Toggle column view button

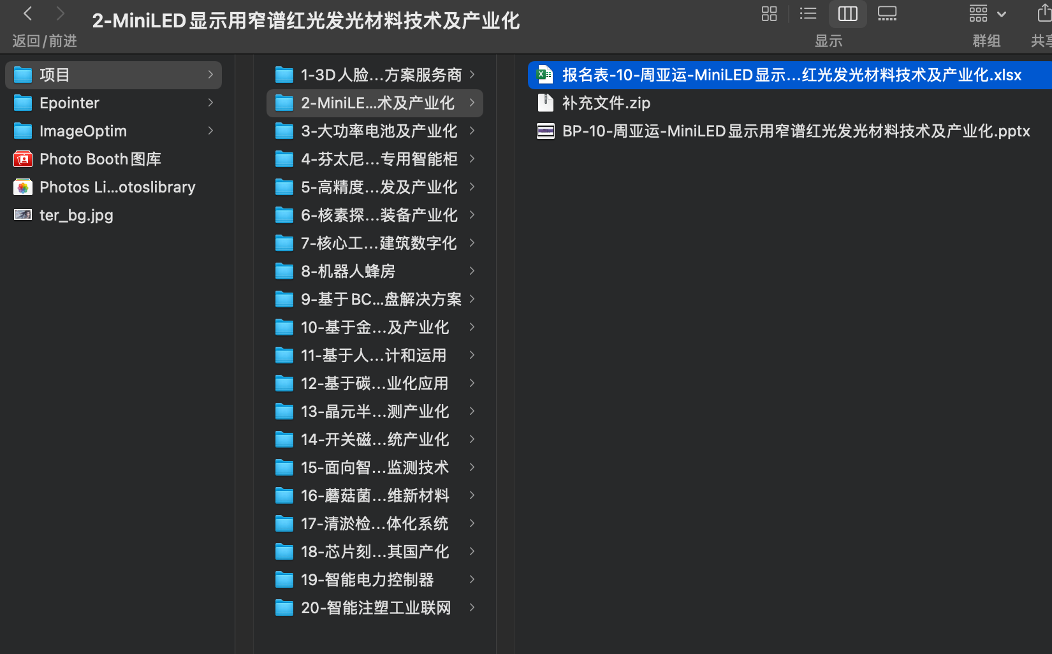pos(847,13)
